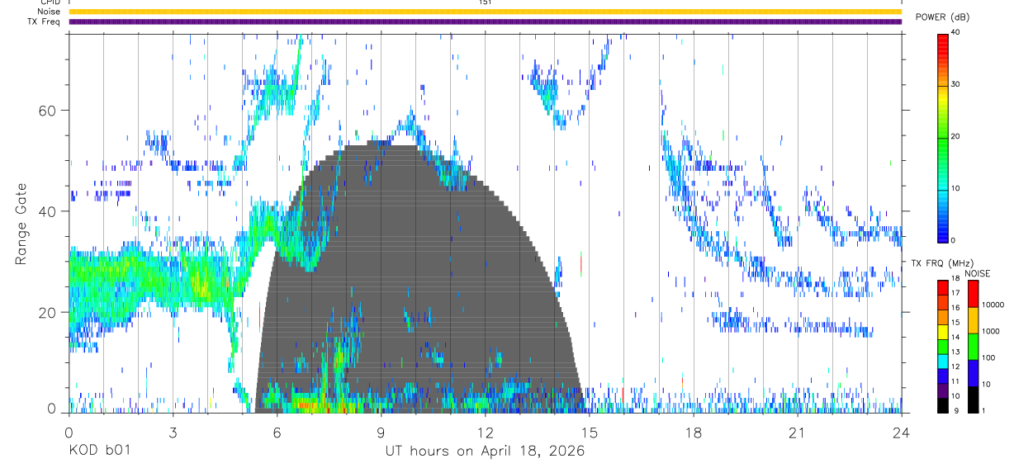Click the 0 tick on the power scale
The height and width of the screenshot is (468, 1014).
(952, 240)
